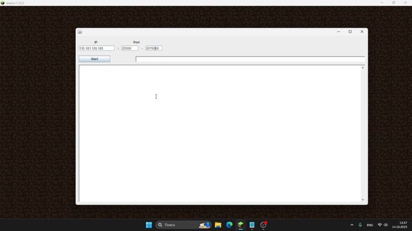Close the port scanner dialog window
The image size is (412, 231).
362,31
